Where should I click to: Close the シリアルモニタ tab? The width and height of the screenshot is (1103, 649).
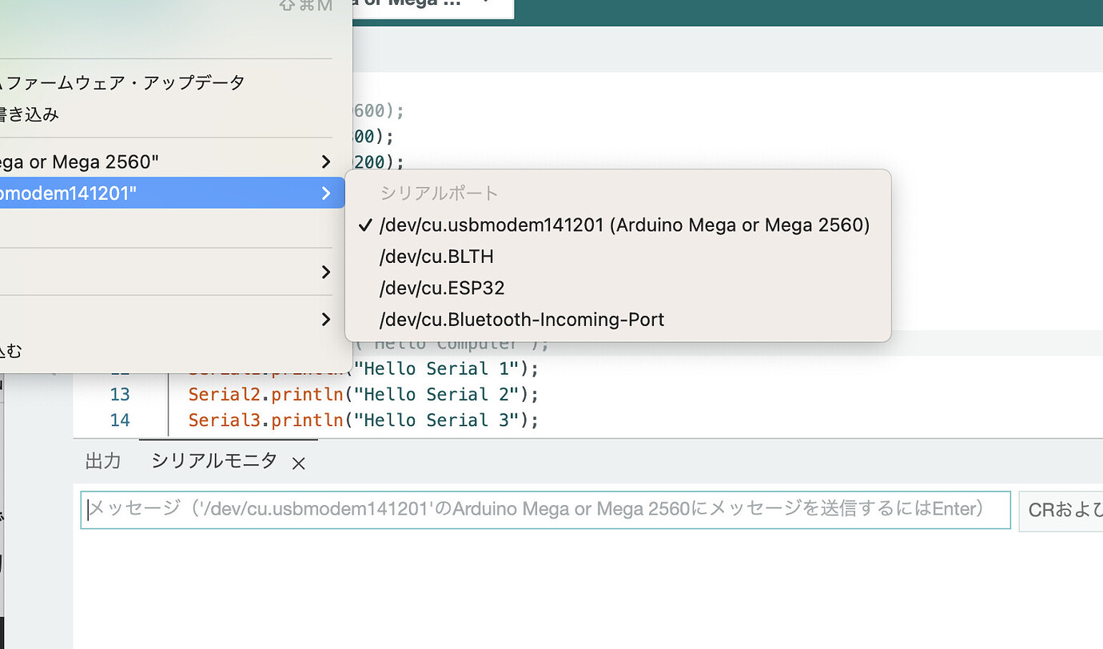pos(297,462)
